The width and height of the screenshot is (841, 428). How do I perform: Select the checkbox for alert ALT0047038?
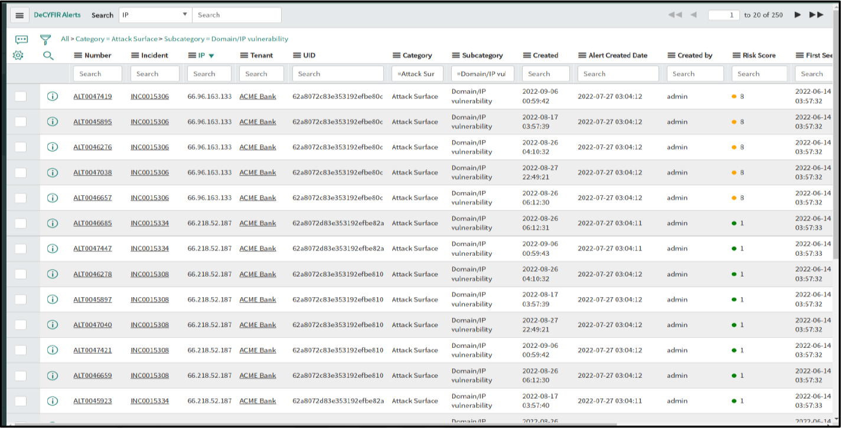pos(21,172)
